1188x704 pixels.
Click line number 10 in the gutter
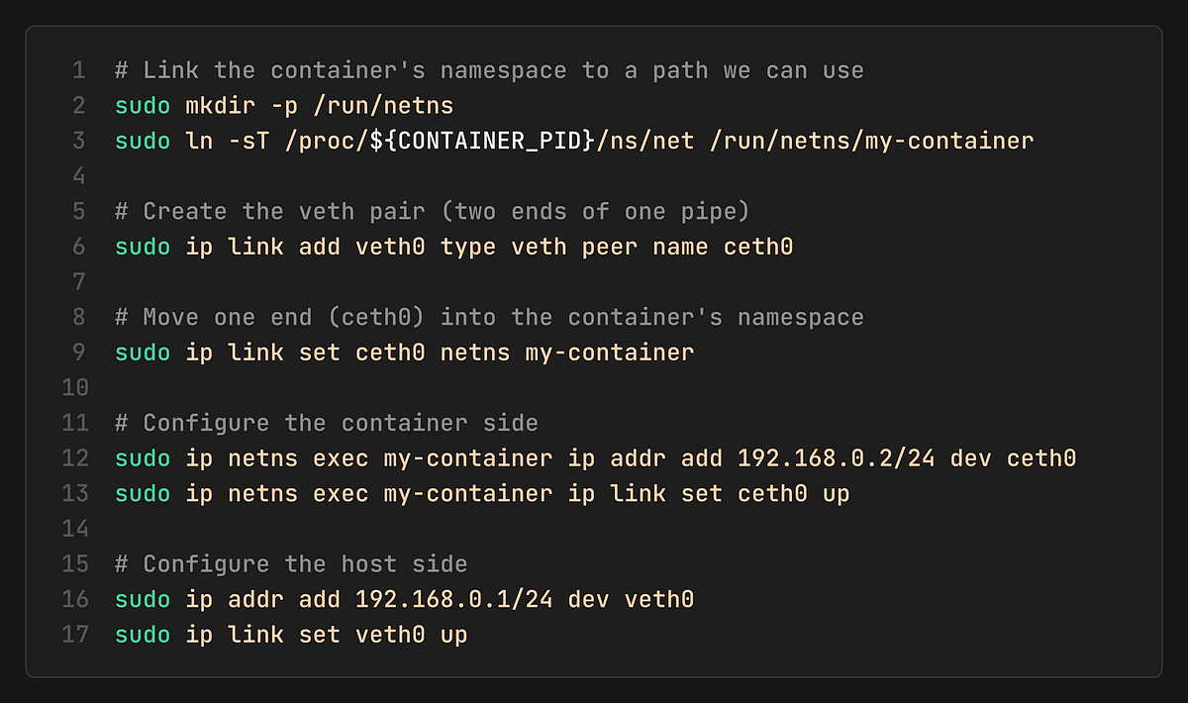pos(74,387)
